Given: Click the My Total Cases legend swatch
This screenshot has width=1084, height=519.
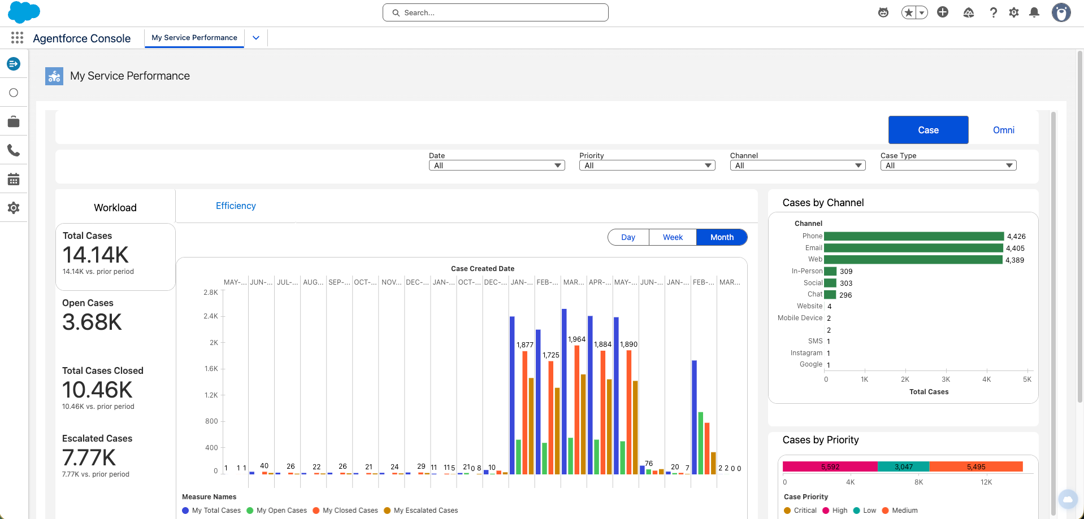Looking at the screenshot, I should (x=185, y=511).
